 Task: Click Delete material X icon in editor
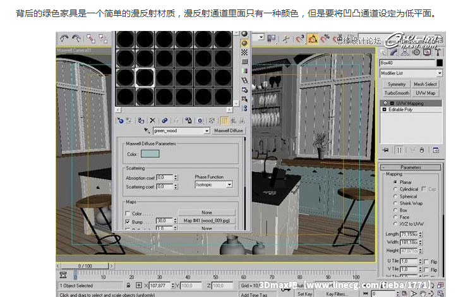point(152,120)
